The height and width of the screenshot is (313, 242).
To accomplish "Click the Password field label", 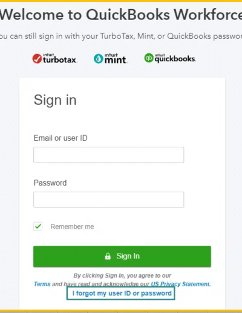I will (50, 183).
